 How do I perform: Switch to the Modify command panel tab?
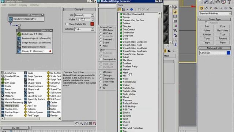(206, 2)
